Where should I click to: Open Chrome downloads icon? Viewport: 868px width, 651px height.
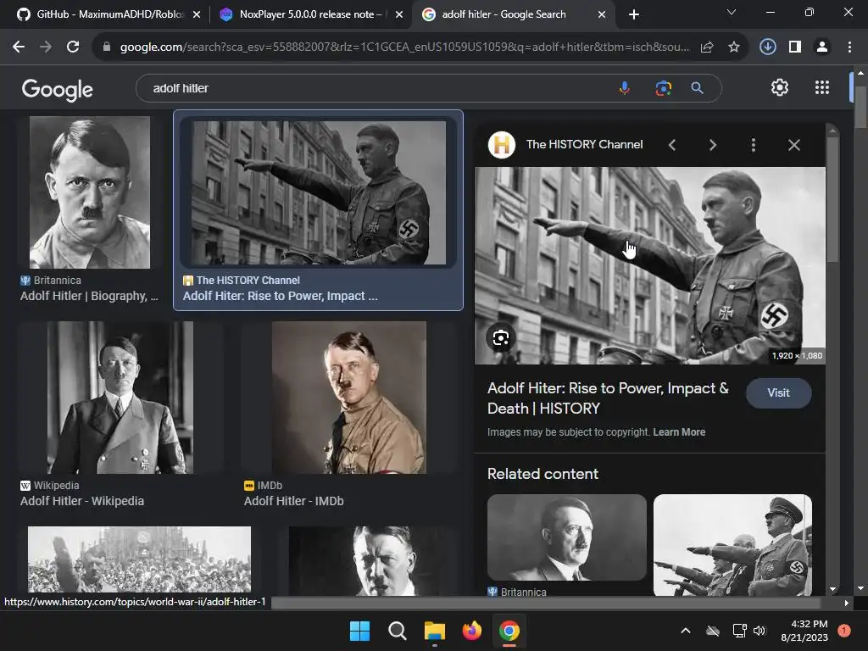[767, 47]
